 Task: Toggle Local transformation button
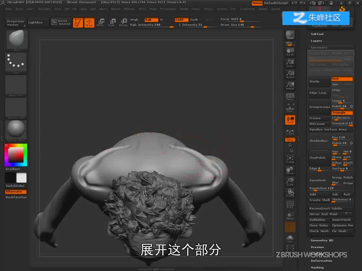(x=290, y=120)
